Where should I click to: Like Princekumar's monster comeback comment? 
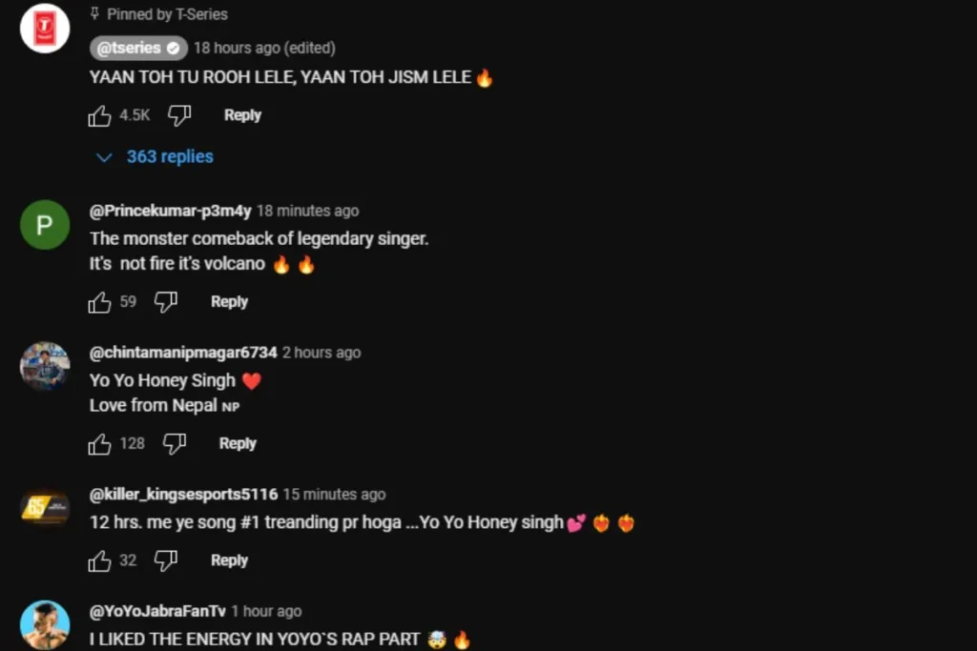(x=99, y=302)
